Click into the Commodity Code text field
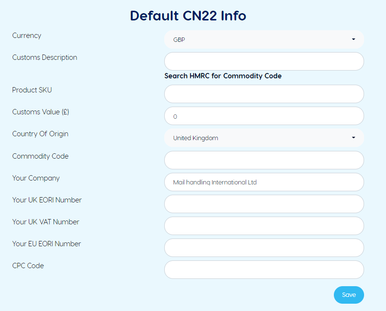Screen dimensions: 386x311 (264, 160)
